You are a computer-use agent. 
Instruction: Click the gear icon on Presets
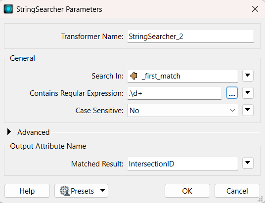coord(65,191)
